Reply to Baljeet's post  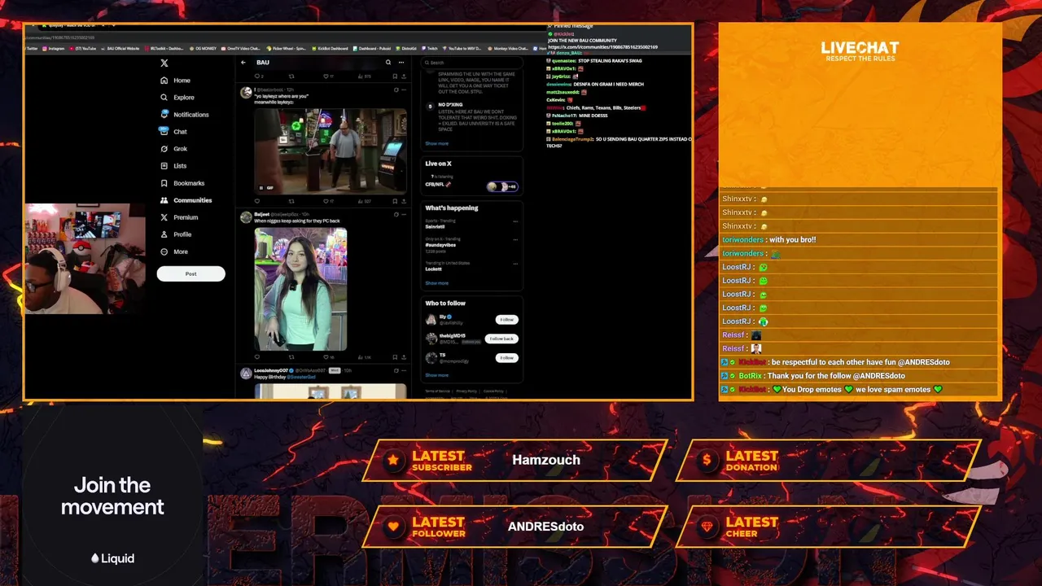pos(257,357)
